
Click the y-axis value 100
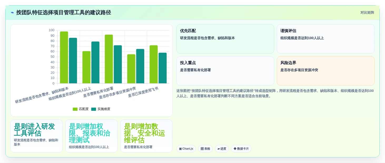[51, 30]
